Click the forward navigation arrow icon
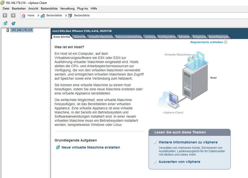This screenshot has height=178, width=248. pos(13,15)
